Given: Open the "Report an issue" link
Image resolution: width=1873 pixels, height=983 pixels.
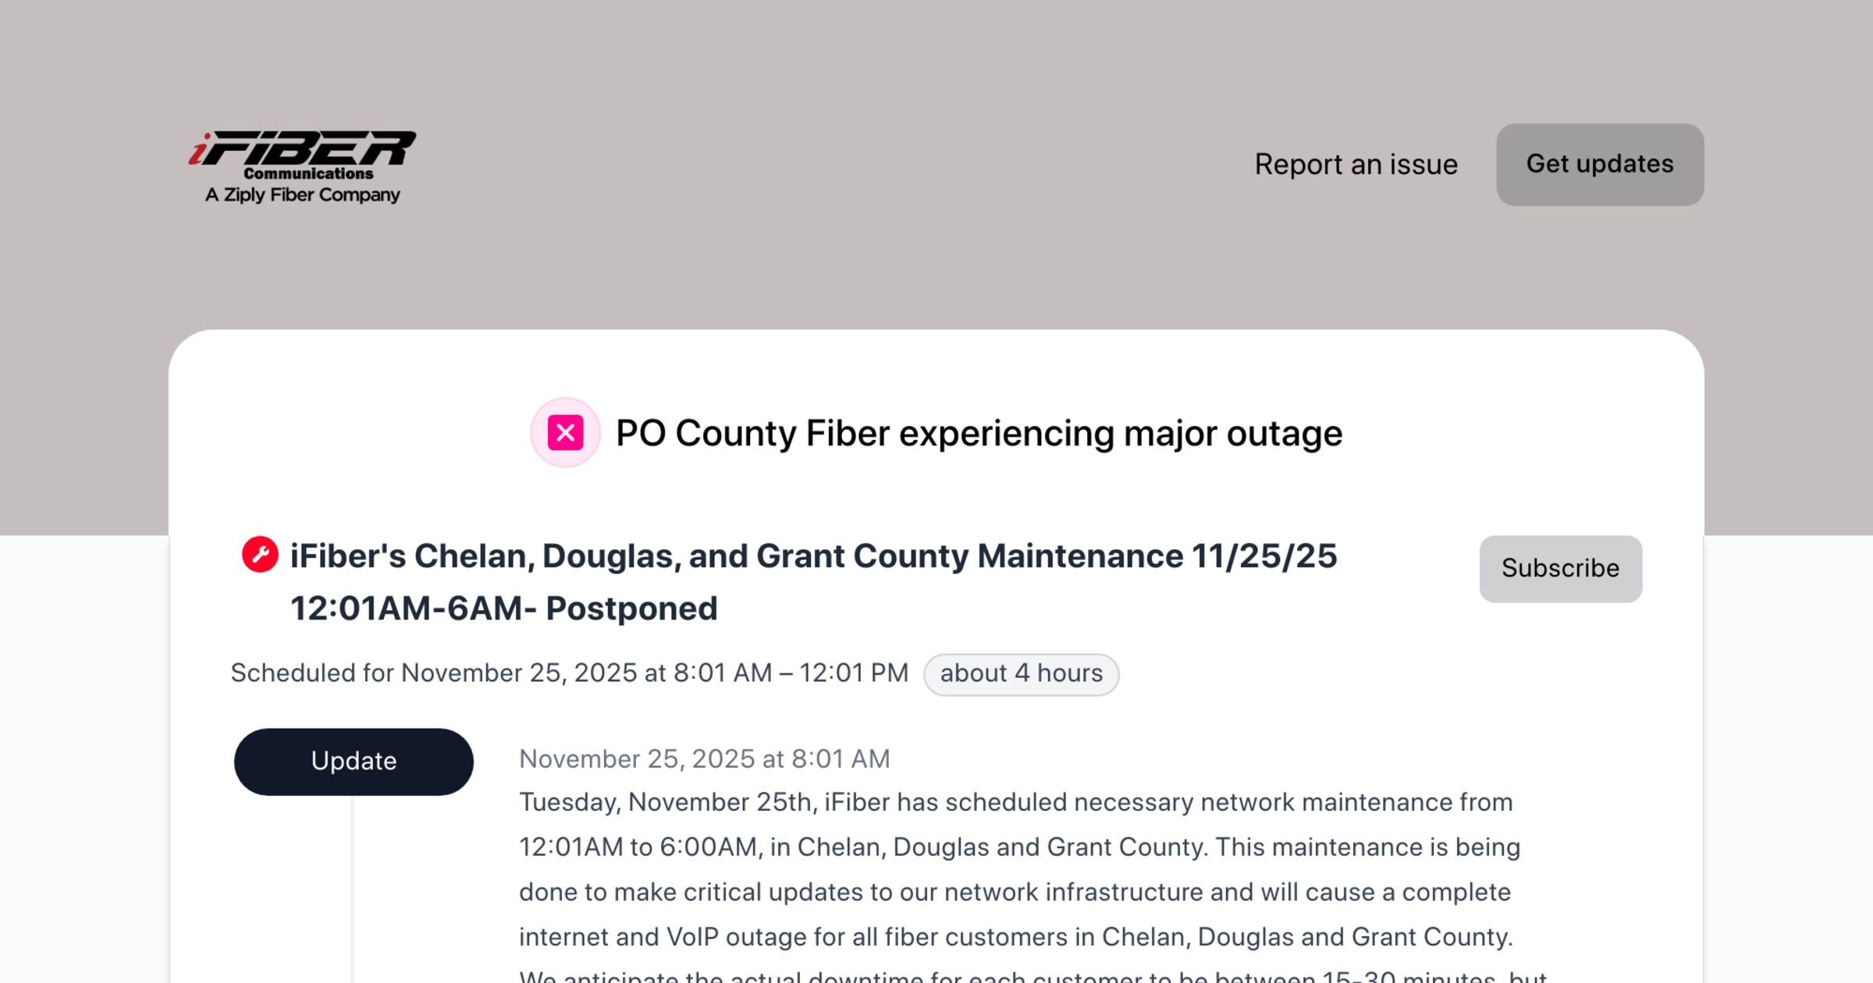Looking at the screenshot, I should tap(1356, 165).
